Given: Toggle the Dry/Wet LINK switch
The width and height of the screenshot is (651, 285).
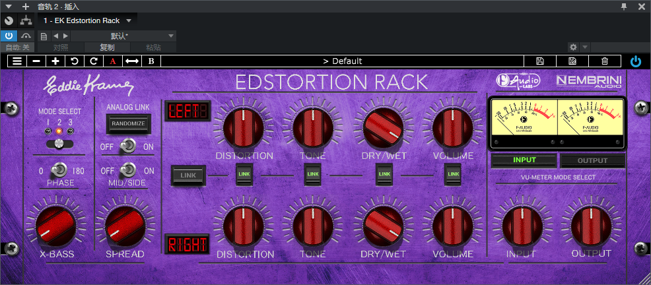Looking at the screenshot, I should click(384, 174).
